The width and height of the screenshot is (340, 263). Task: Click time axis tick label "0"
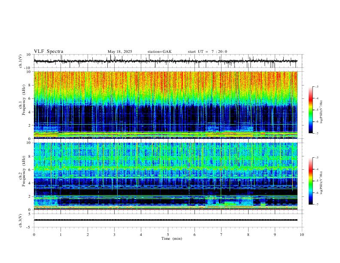[34, 235]
